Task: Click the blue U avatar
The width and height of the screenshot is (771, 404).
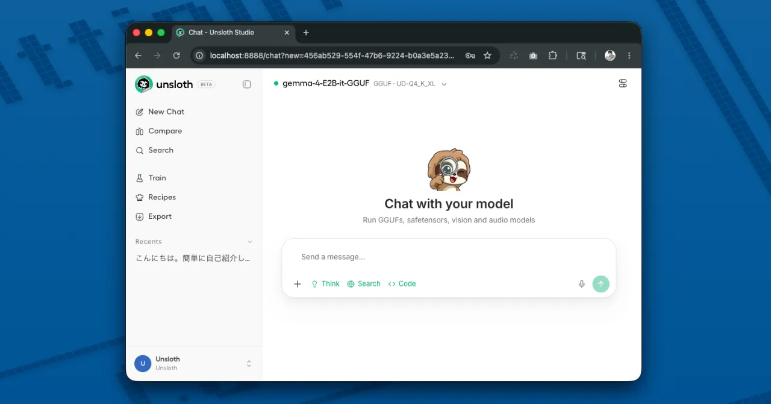Action: (143, 364)
